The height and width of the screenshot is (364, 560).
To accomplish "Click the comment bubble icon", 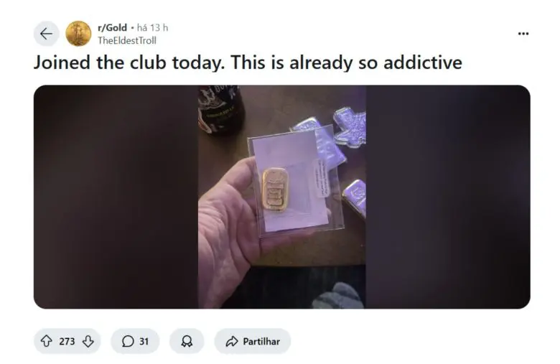I will click(128, 341).
